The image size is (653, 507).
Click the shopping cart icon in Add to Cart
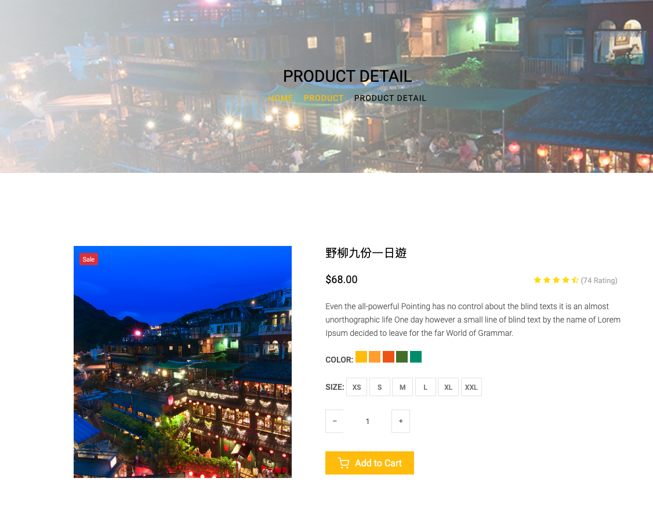(343, 463)
